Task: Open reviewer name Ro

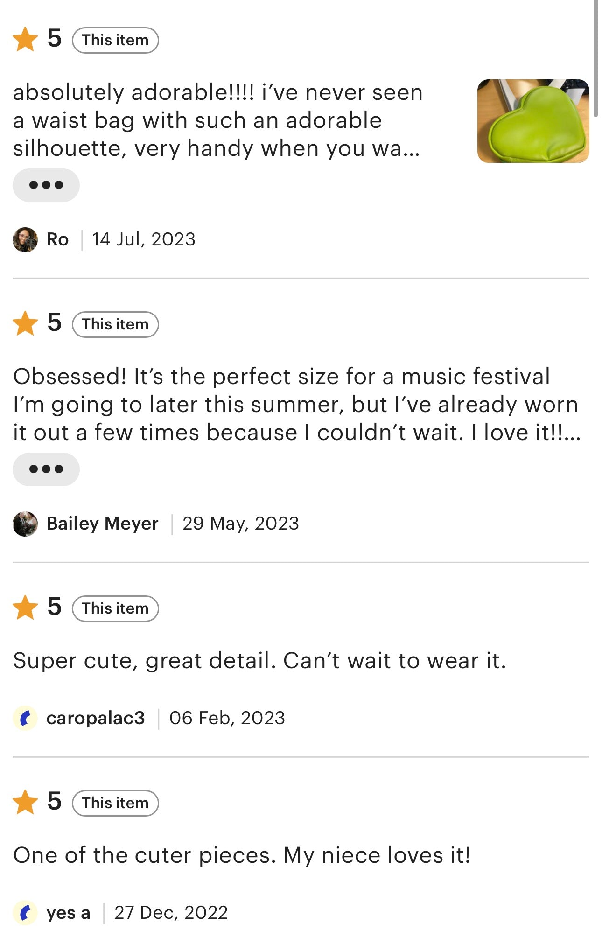Action: [57, 240]
